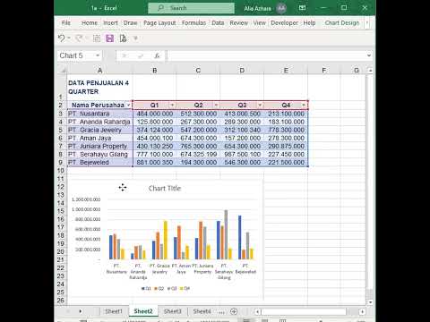Viewport: 430px width, 322px height.
Task: Click the Enter checkmark icon in formula bar
Action: 141,55
